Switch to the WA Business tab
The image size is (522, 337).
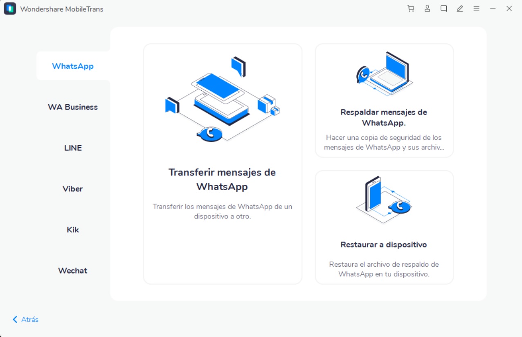tap(73, 107)
